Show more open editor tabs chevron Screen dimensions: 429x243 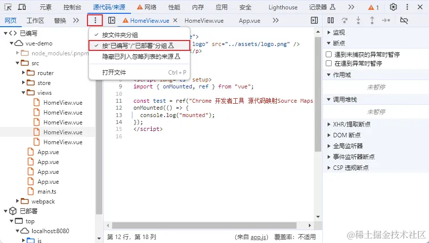pyautogui.click(x=276, y=21)
